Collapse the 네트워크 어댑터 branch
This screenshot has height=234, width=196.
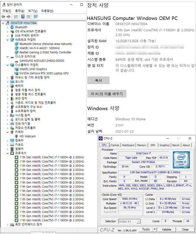(8, 40)
